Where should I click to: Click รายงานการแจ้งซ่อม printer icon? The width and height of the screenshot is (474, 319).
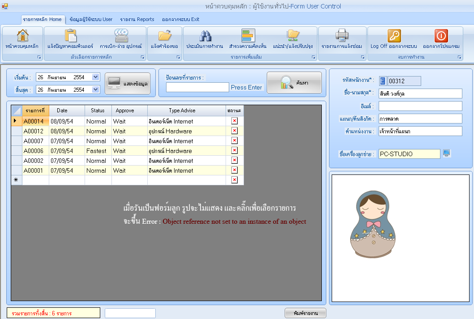342,35
